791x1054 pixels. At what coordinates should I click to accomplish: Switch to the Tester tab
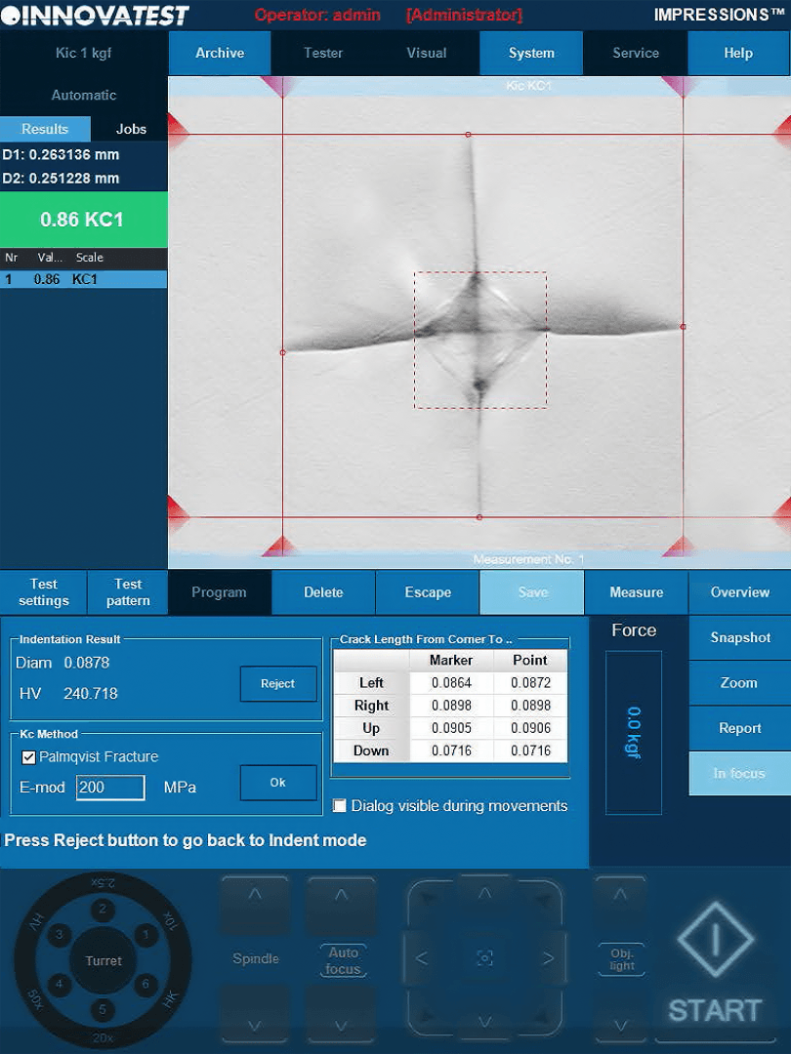click(323, 53)
